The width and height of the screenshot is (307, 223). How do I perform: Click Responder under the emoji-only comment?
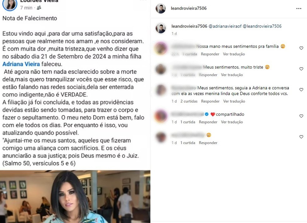point(208,143)
